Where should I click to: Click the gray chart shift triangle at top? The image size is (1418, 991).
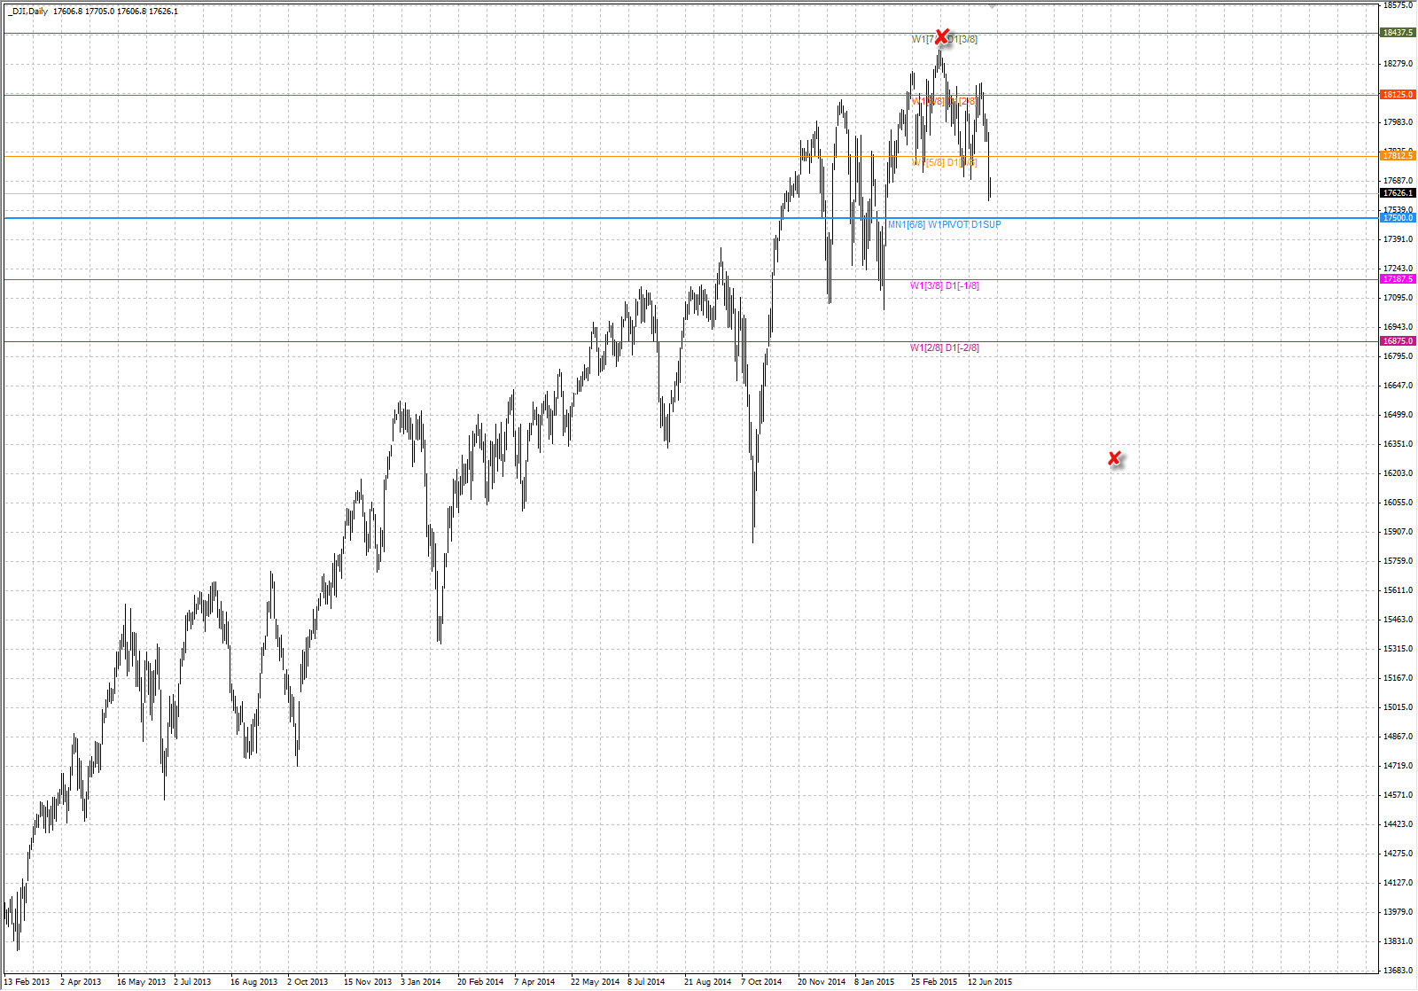point(992,5)
